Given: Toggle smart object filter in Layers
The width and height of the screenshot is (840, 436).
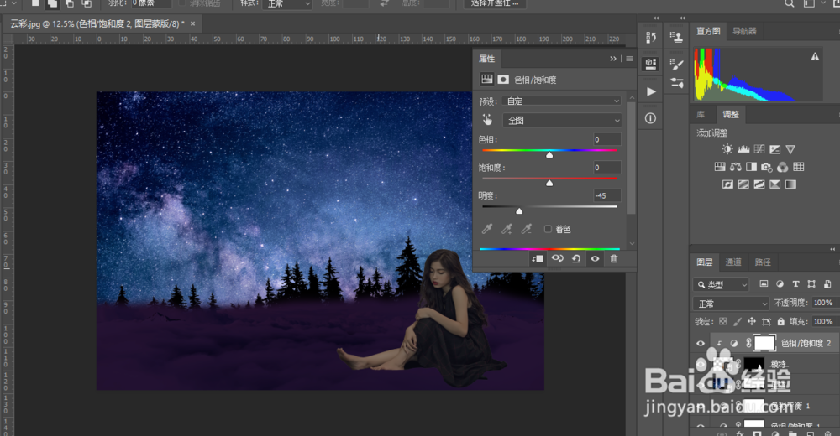Looking at the screenshot, I should tap(827, 284).
